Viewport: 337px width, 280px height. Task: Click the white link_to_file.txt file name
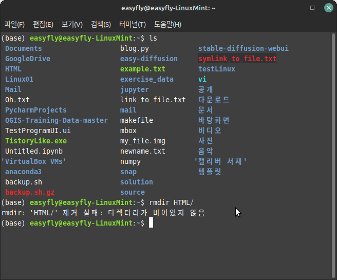point(153,100)
